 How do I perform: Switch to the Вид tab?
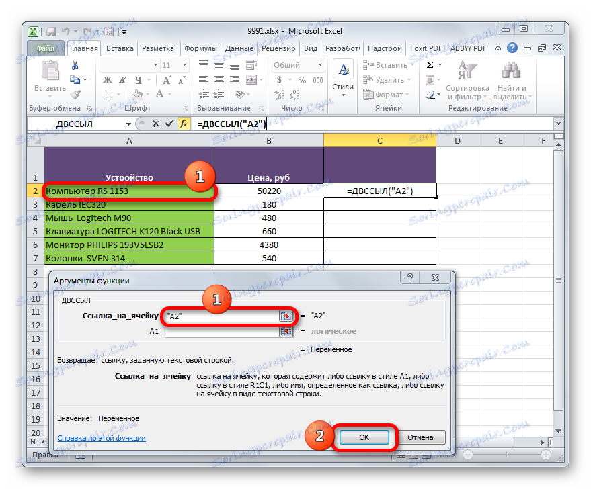311,48
